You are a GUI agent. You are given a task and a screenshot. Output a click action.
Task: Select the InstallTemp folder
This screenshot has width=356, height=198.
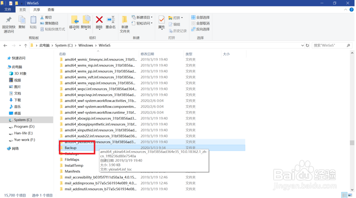coord(74,165)
